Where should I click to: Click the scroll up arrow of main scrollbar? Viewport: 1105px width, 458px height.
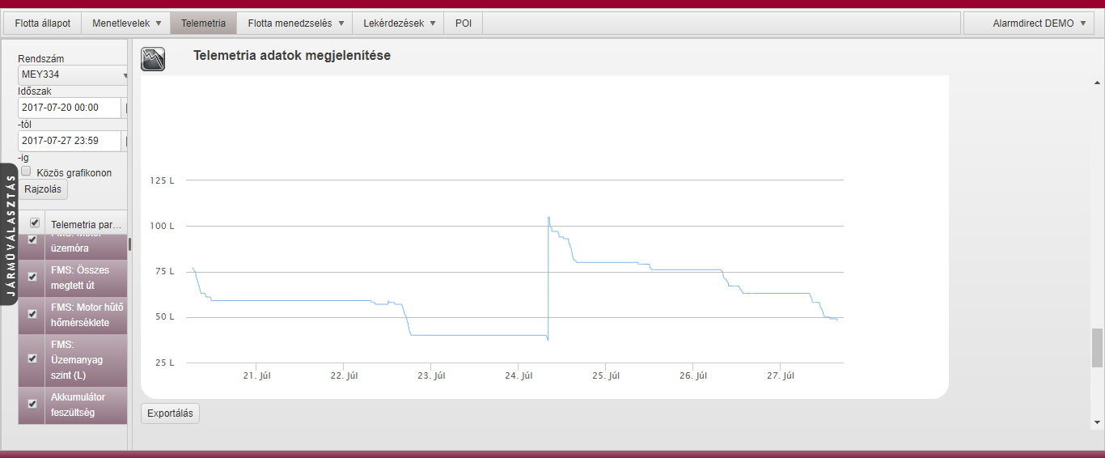point(1097,83)
